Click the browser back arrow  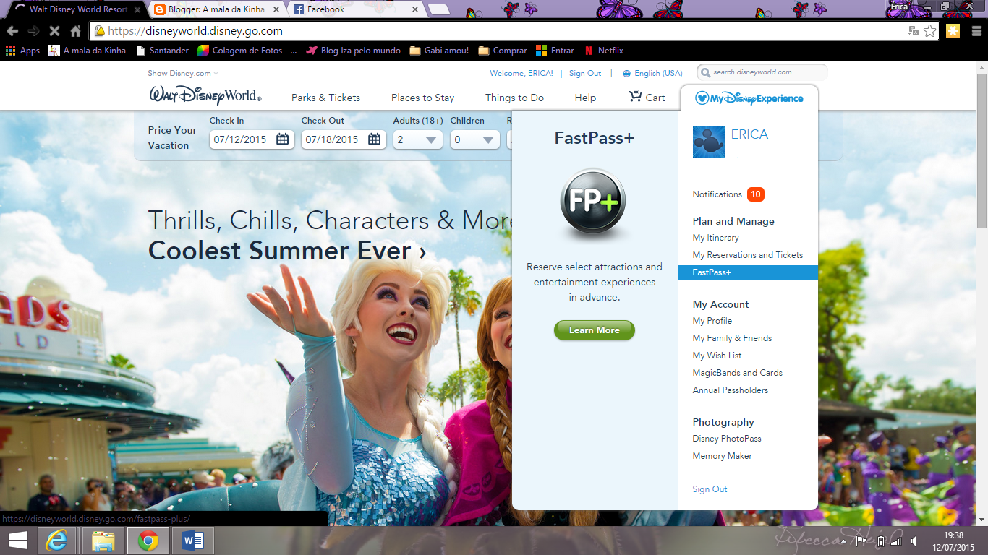[12, 31]
